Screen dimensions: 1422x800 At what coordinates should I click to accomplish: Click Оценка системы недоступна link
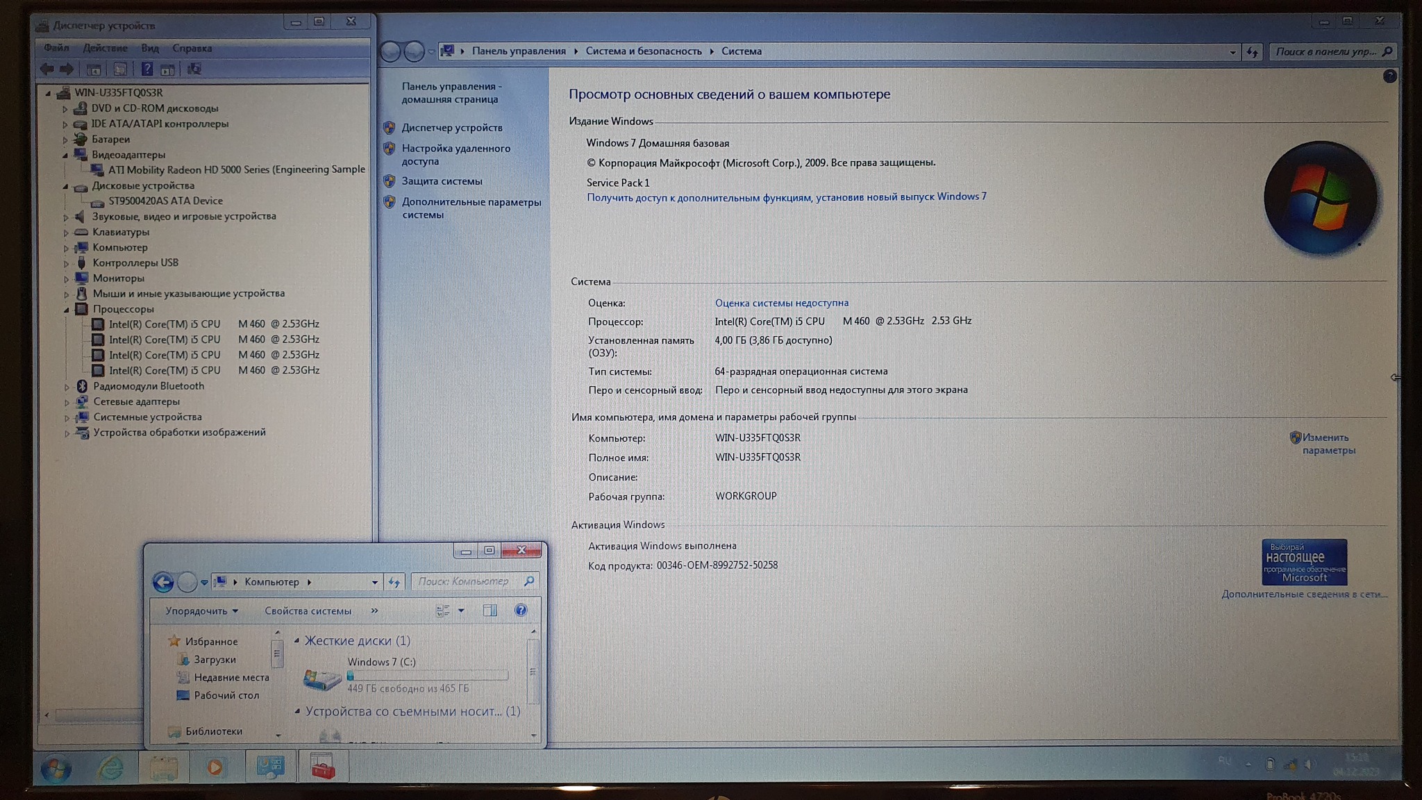(x=781, y=303)
